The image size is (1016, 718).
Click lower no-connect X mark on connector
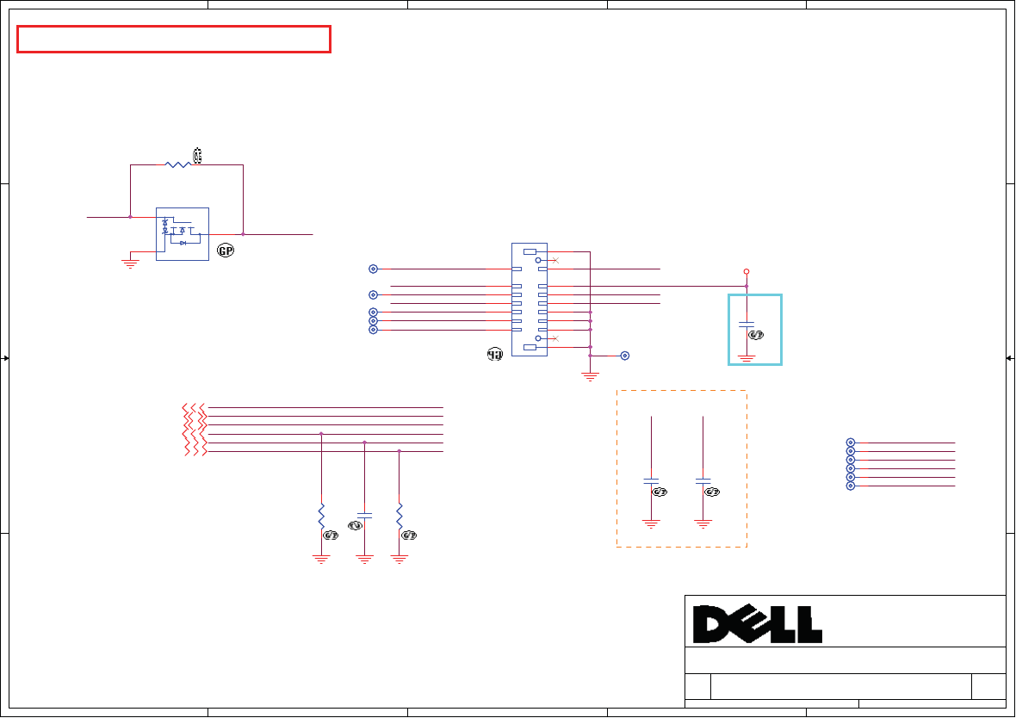[x=555, y=339]
